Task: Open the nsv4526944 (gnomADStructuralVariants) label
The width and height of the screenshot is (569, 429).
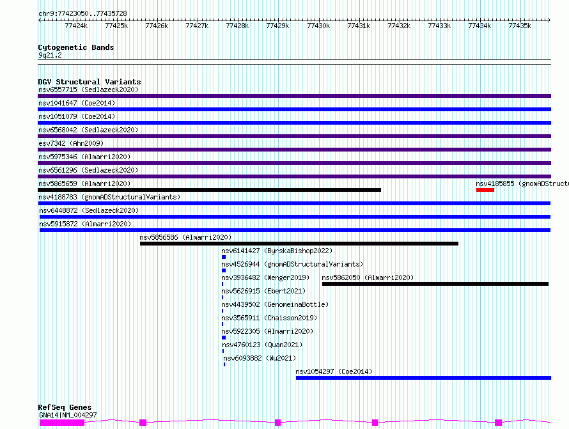Action: (292, 264)
